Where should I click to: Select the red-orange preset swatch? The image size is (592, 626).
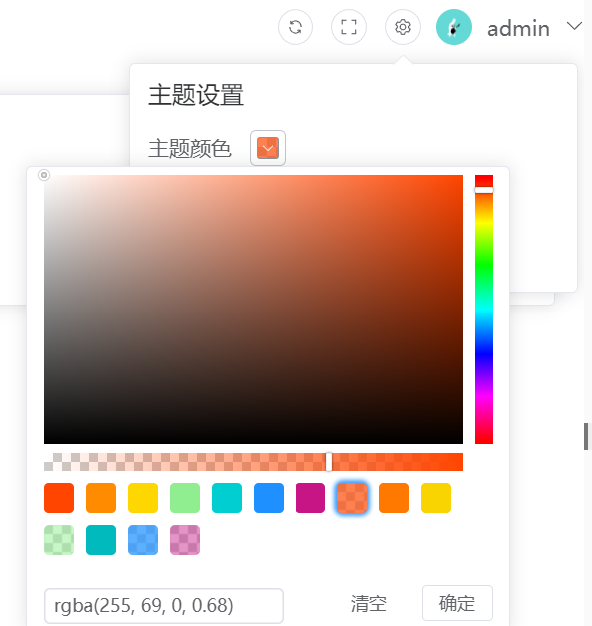pos(59,498)
